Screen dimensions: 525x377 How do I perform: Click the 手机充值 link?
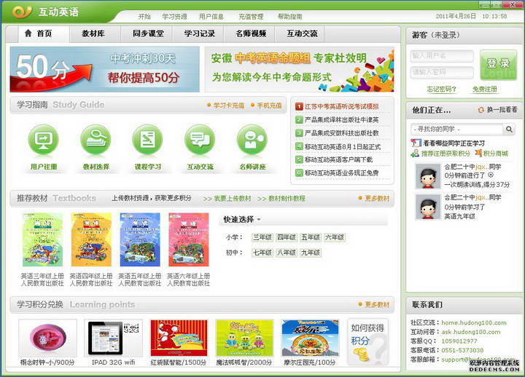pos(269,106)
